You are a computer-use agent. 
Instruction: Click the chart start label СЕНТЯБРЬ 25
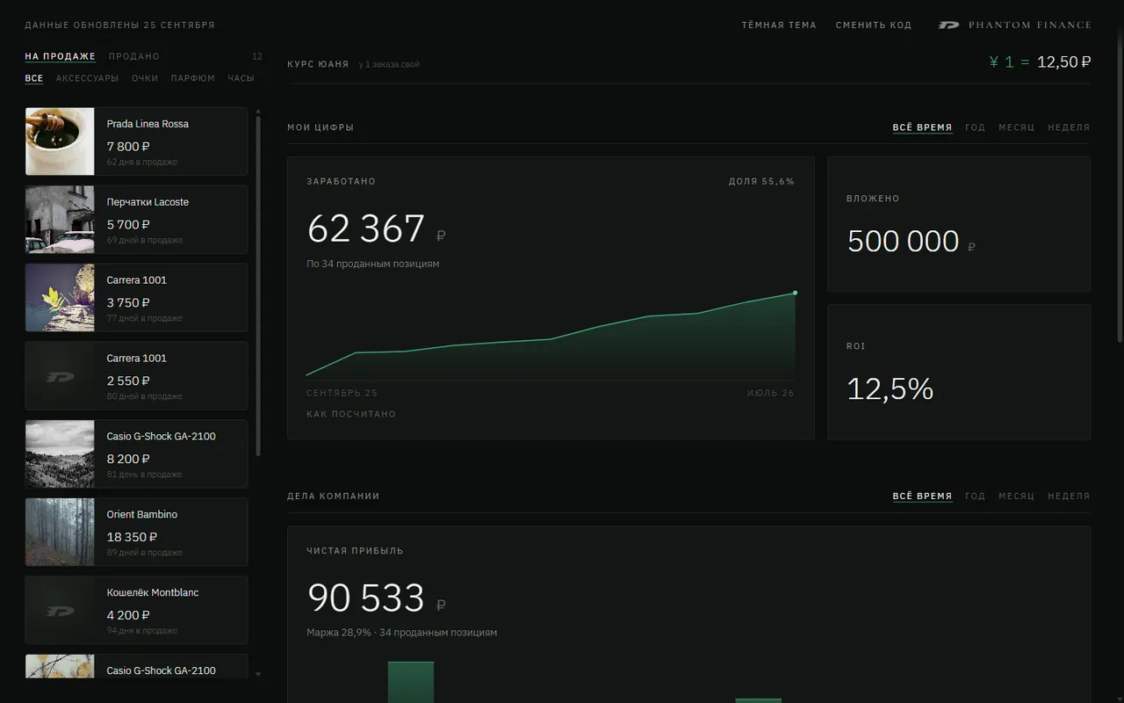342,393
